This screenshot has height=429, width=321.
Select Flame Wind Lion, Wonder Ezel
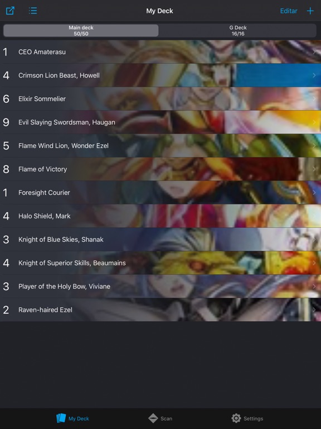tap(160, 146)
